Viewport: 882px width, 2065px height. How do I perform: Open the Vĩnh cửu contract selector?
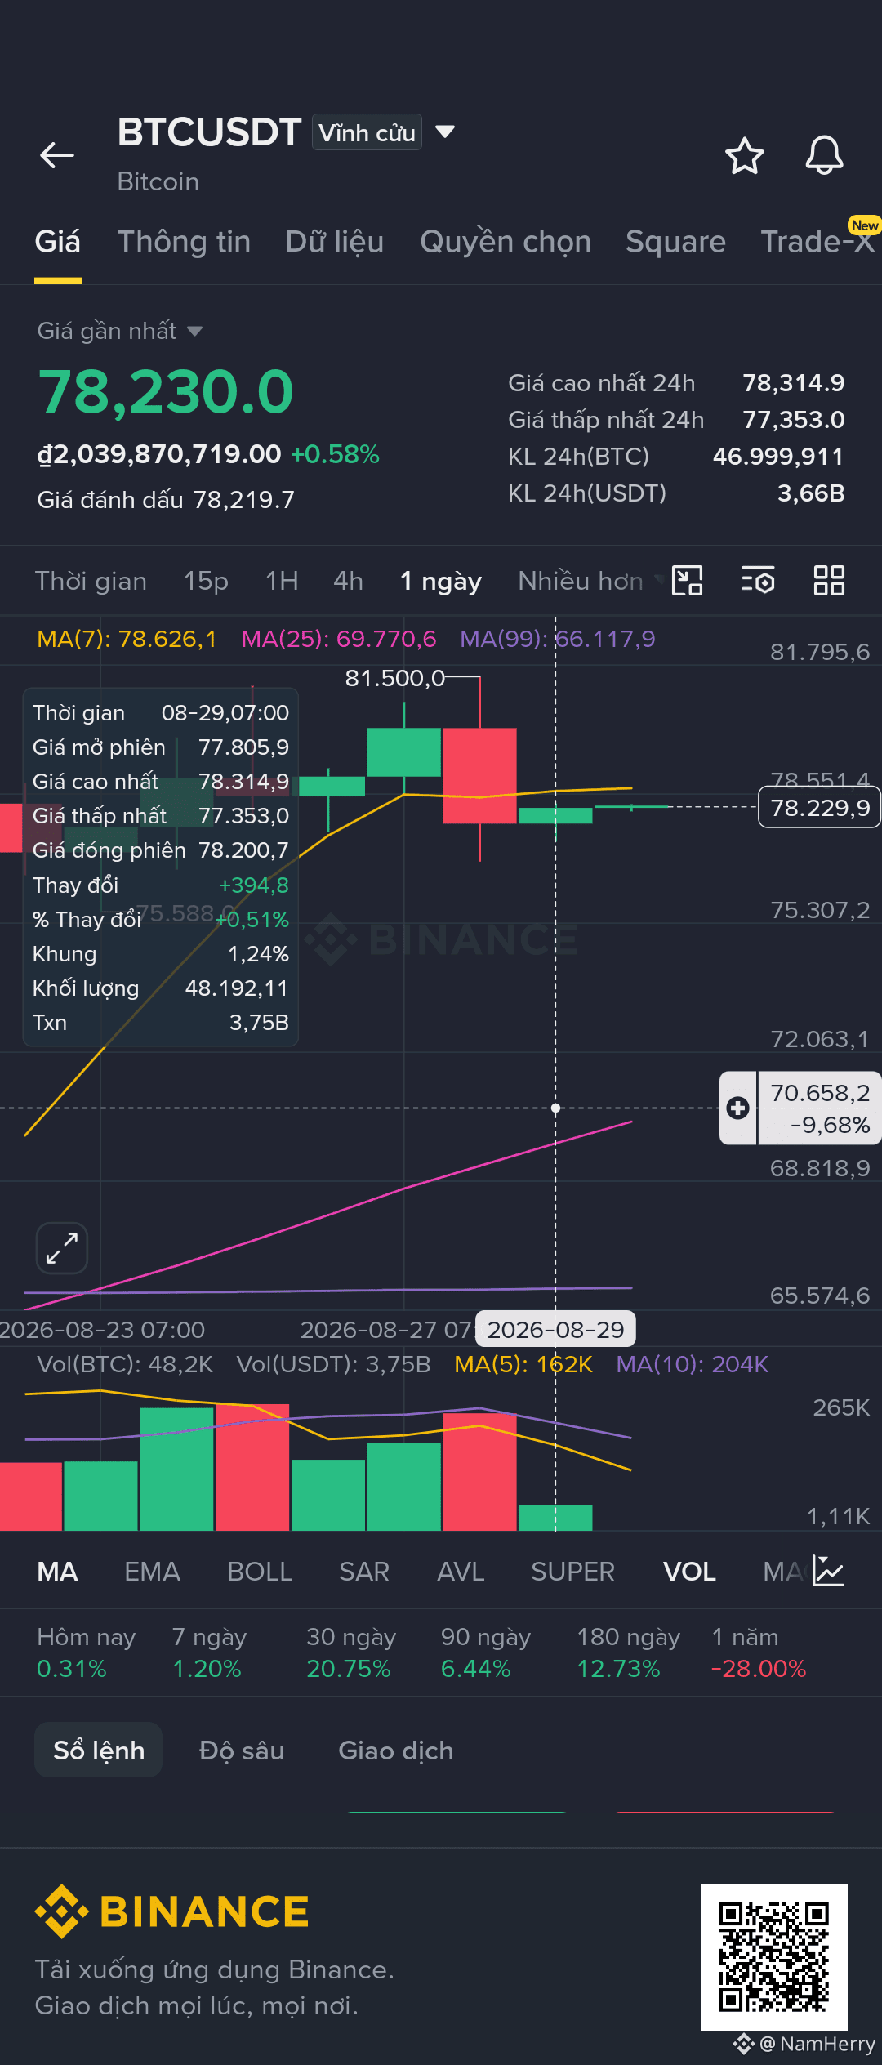pos(367,132)
